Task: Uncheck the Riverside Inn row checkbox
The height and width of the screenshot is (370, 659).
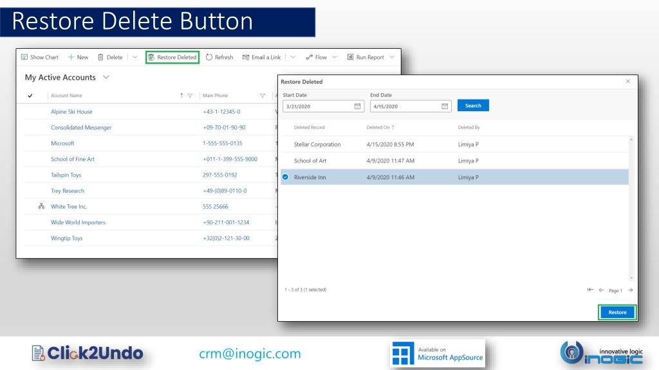Action: [x=285, y=177]
